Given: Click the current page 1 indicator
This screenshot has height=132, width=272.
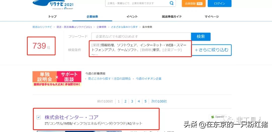Looking at the screenshot, I should click(x=119, y=101).
